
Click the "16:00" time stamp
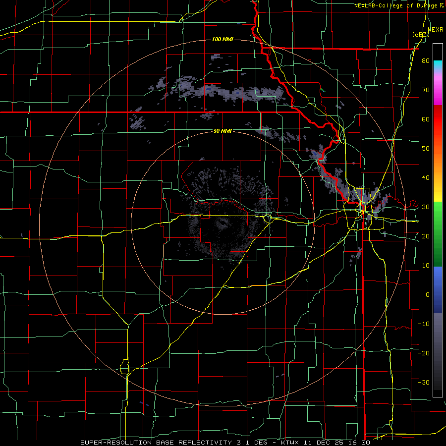pyautogui.click(x=359, y=443)
